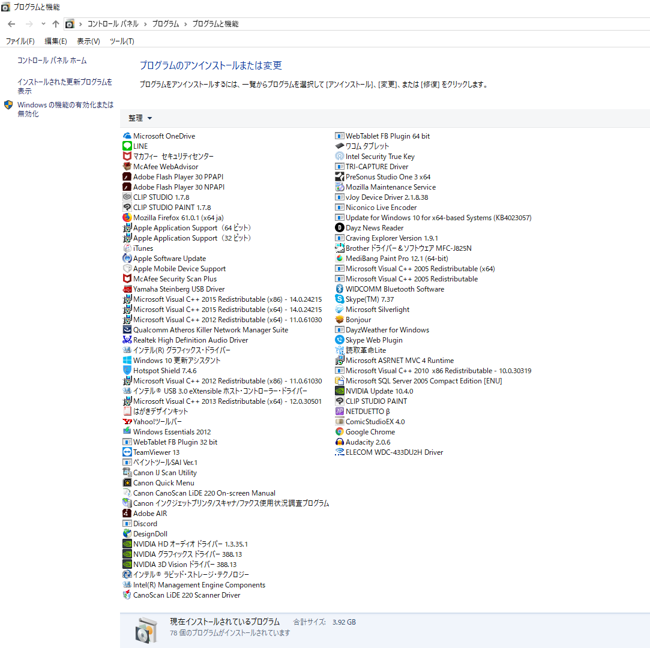Viewport: 650px width, 648px height.
Task: Expand chevron after プログラム breadcrumb
Action: click(x=185, y=24)
